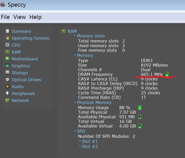Click the 'Free memory slots' row
The height and width of the screenshot is (158, 185).
point(101,50)
